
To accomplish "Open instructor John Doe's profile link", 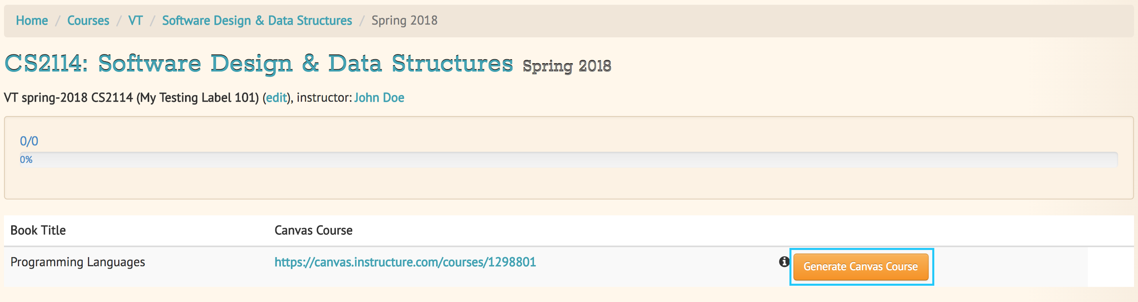I will (379, 97).
